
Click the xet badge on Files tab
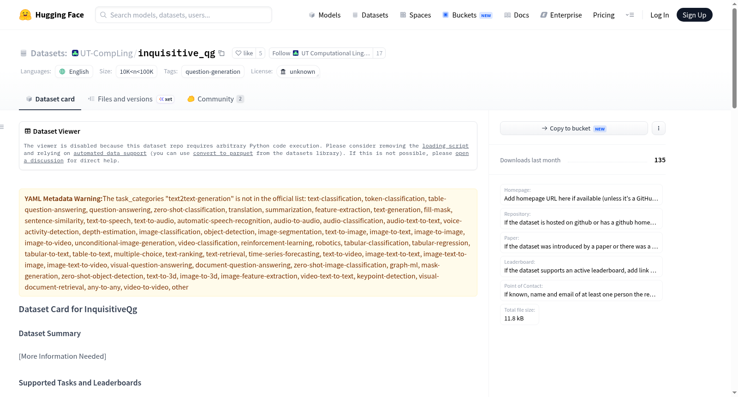[x=166, y=99]
